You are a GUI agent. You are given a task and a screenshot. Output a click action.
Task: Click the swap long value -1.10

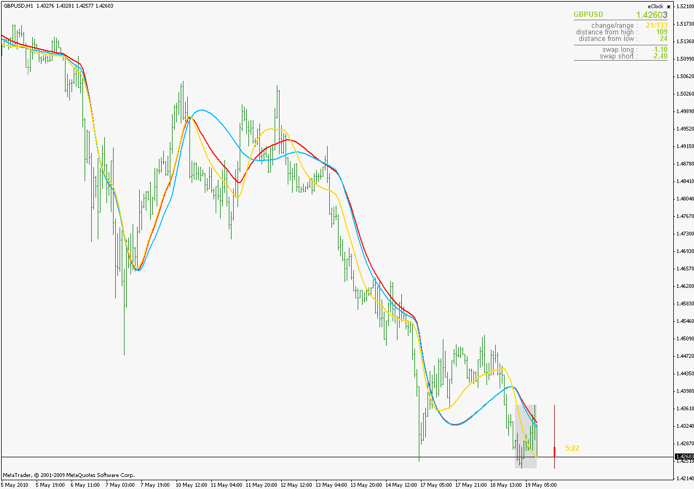[x=660, y=50]
